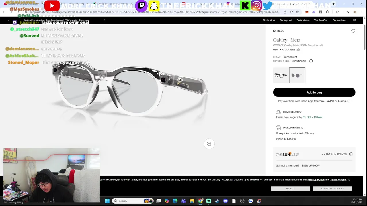Open the Chrome profile avatar
367x206 pixels.
pos(355,12)
